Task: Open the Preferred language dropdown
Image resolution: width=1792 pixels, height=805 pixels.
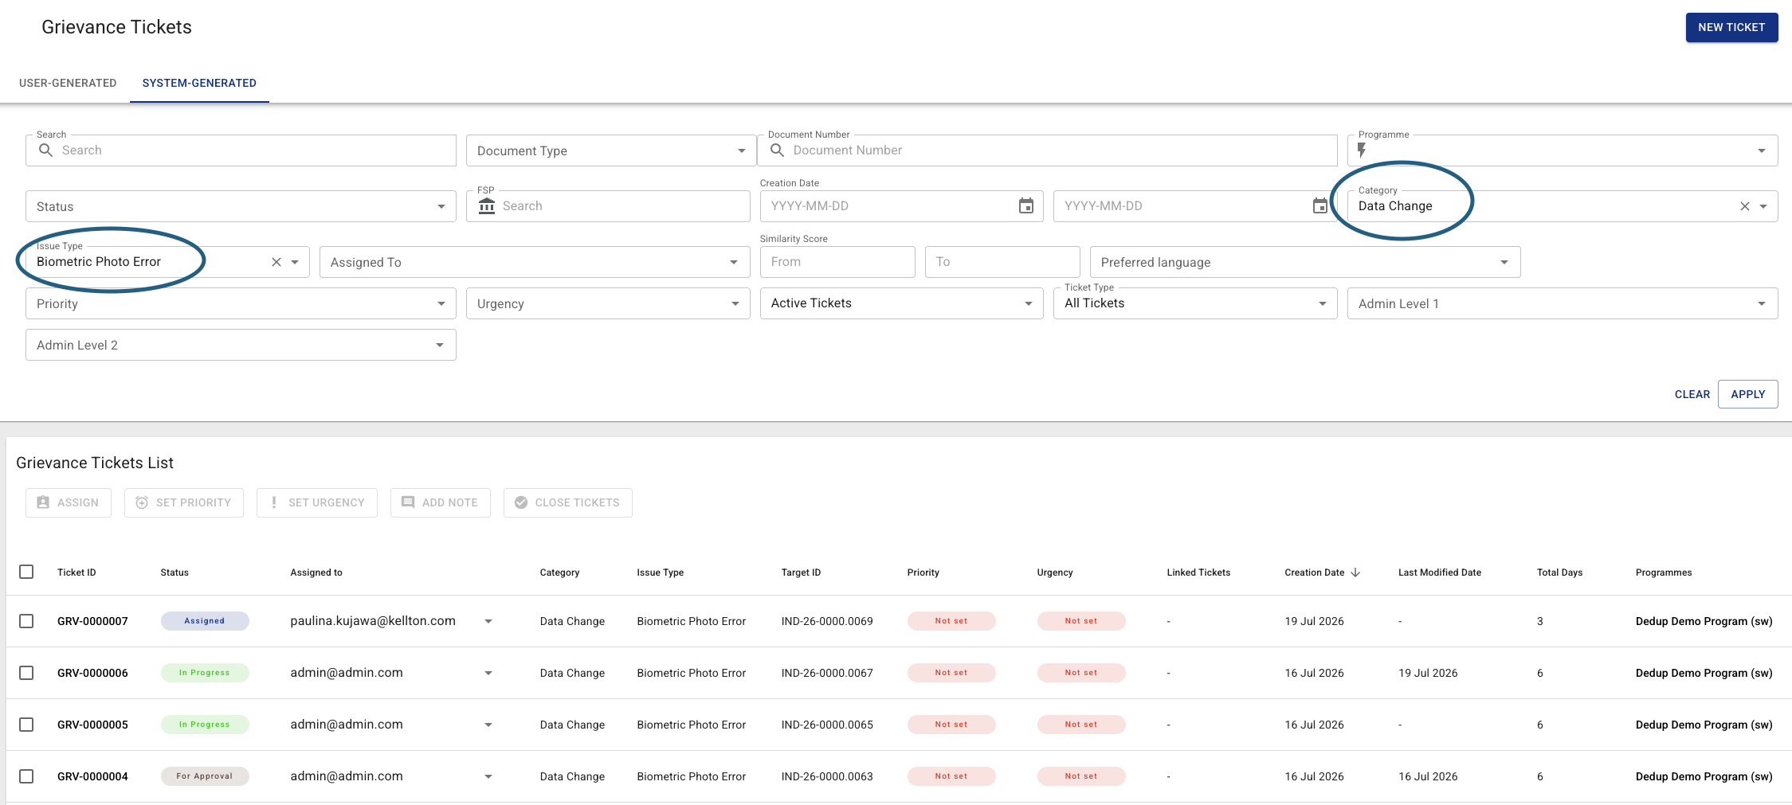Action: [1305, 262]
